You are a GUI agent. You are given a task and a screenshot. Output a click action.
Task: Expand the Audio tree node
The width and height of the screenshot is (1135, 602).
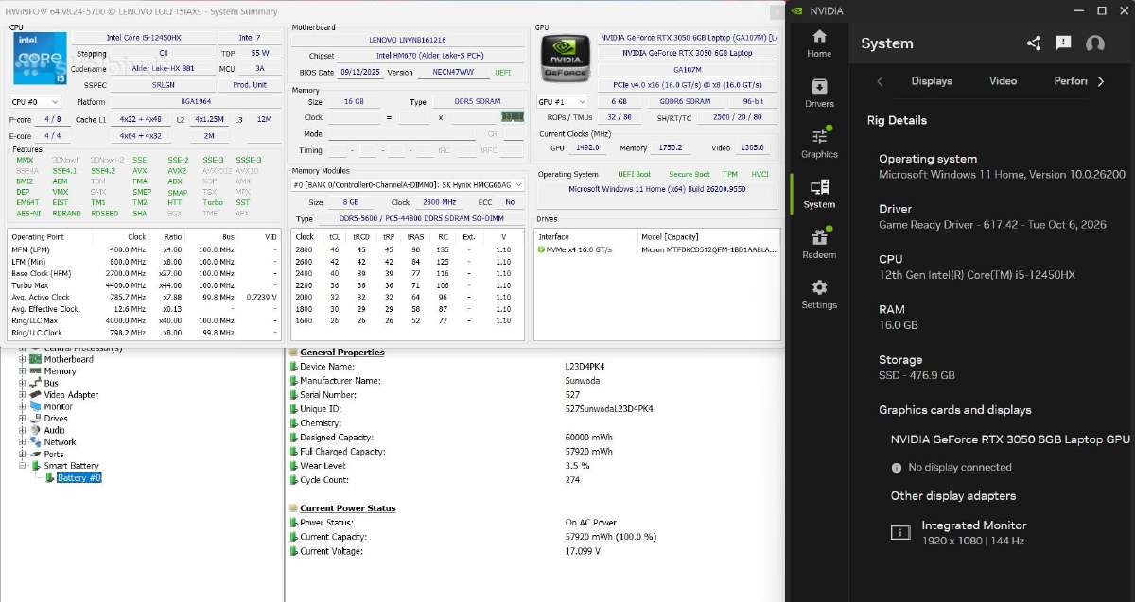23,430
